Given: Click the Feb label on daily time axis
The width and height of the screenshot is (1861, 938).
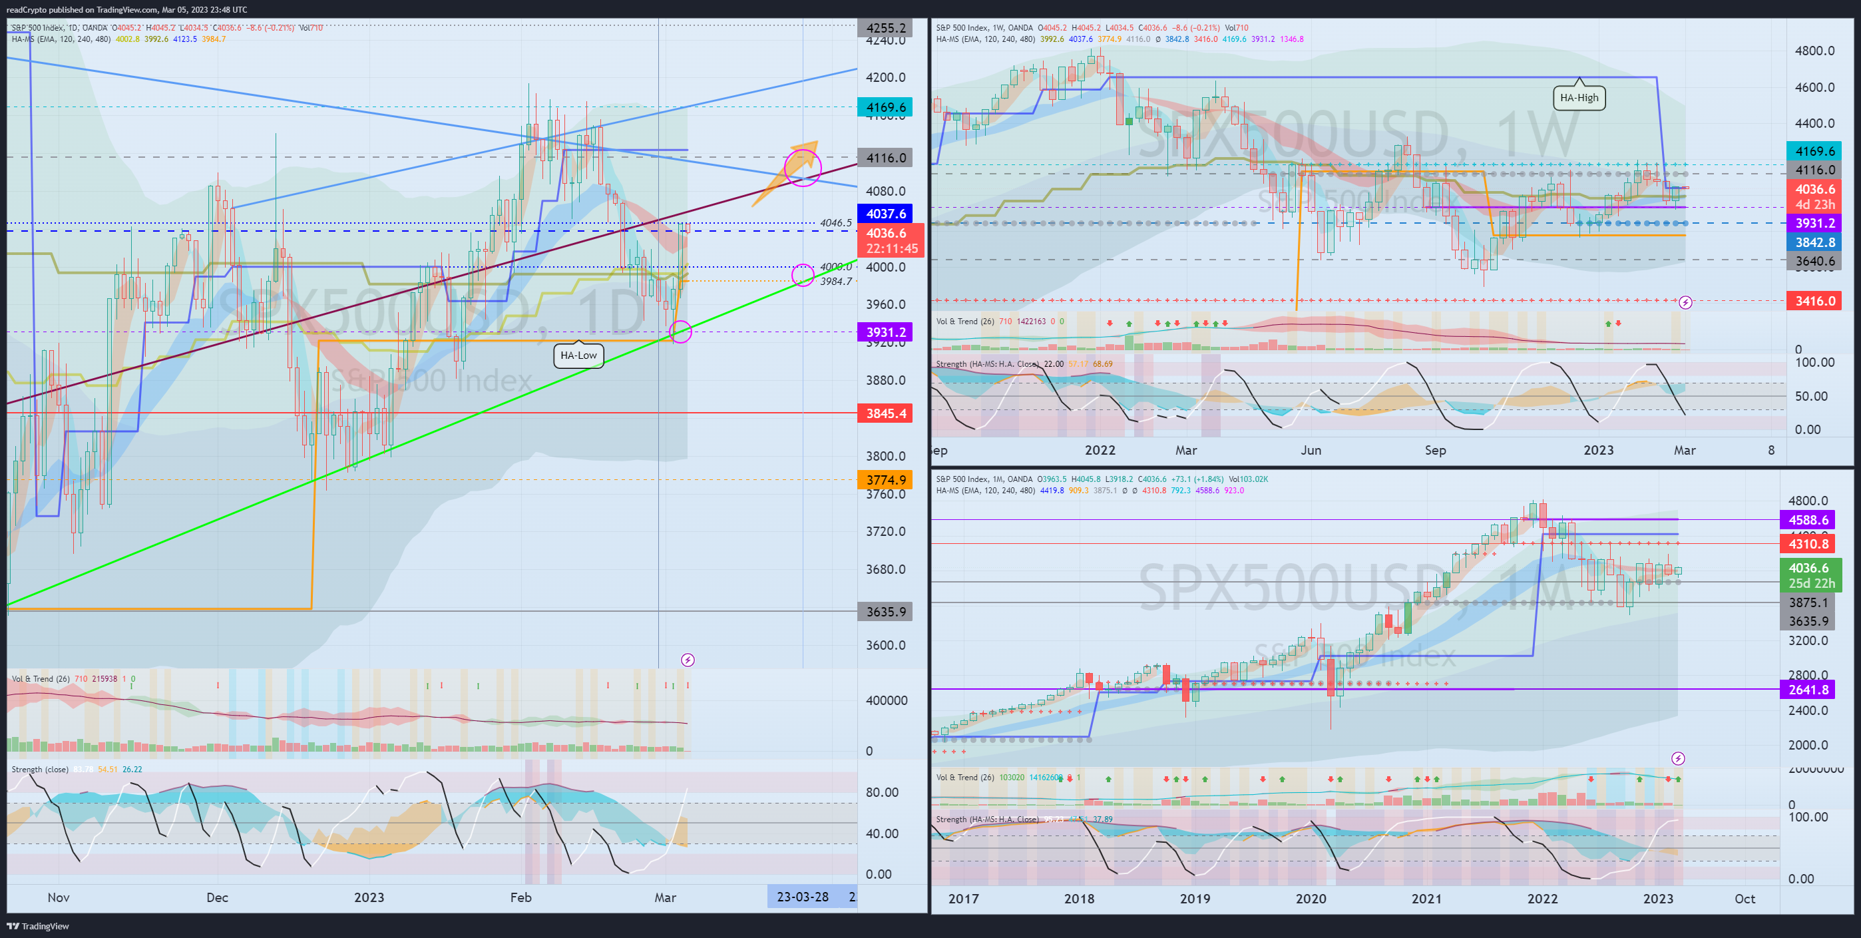Looking at the screenshot, I should (x=520, y=897).
